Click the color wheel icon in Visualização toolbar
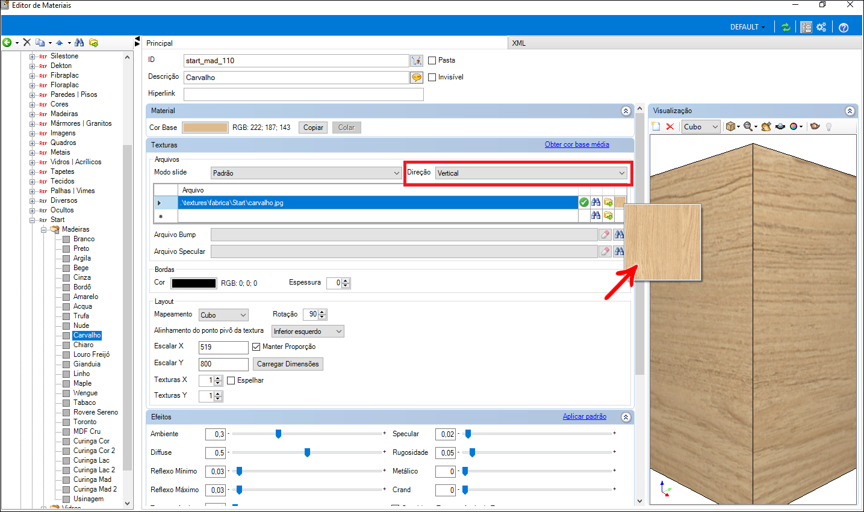Screen dimensions: 864x512 point(794,126)
